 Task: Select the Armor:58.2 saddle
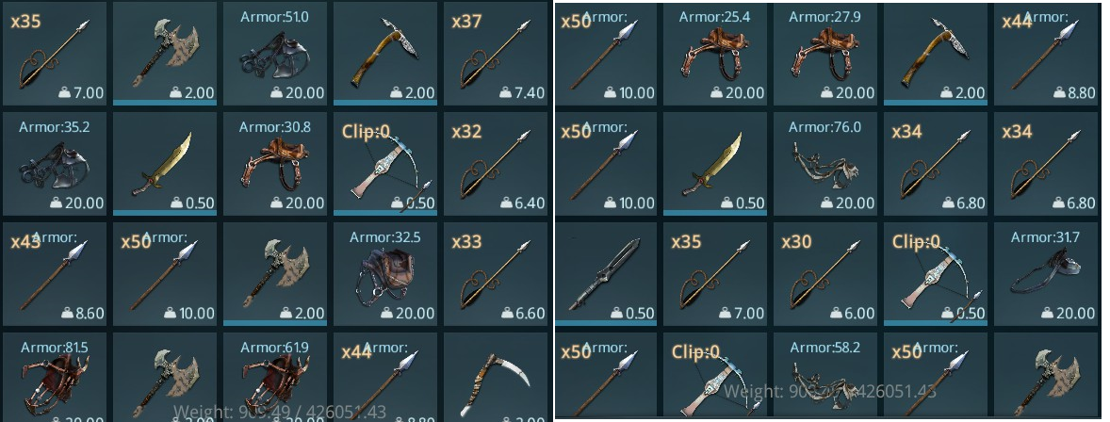pyautogui.click(x=824, y=375)
